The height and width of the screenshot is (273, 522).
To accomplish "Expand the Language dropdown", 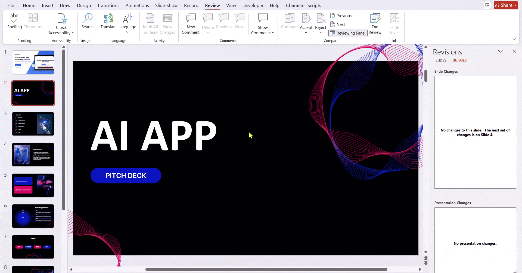I will (127, 32).
